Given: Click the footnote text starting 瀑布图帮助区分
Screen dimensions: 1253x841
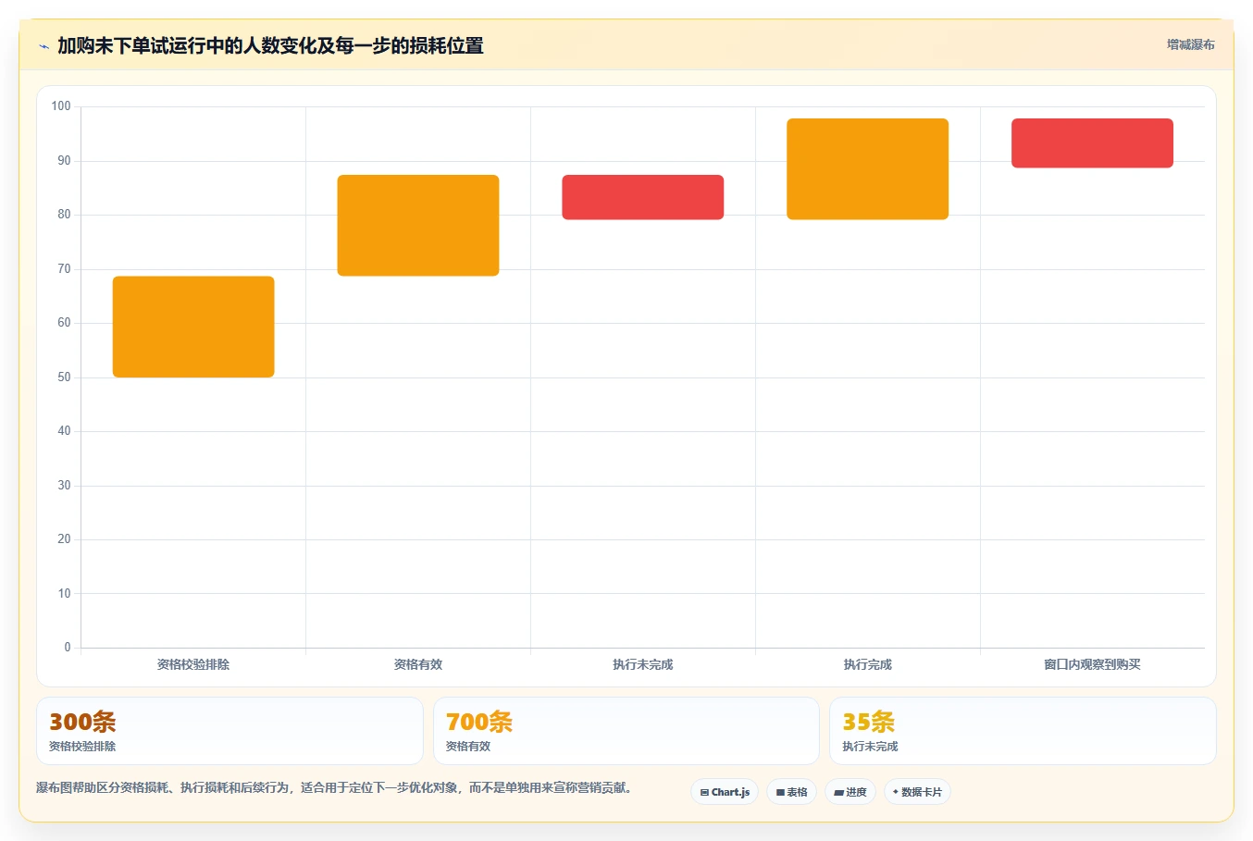Looking at the screenshot, I should point(334,788).
